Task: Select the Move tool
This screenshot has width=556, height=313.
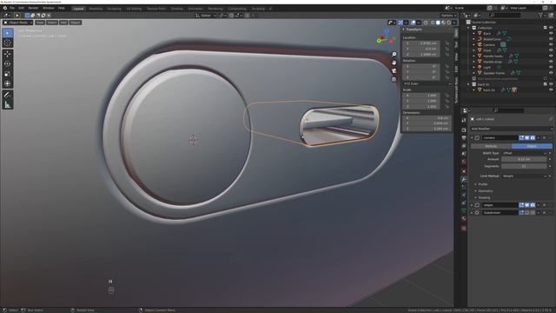Action: 8,54
